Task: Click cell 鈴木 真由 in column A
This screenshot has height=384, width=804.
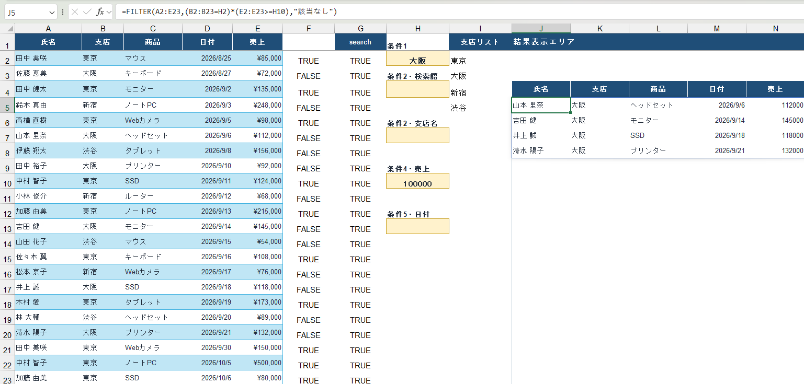Action: 48,105
